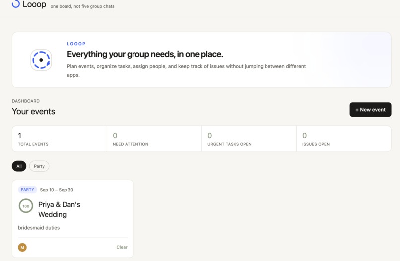Click the 100 progress ring on wedding card
Image resolution: width=400 pixels, height=261 pixels.
(26, 206)
